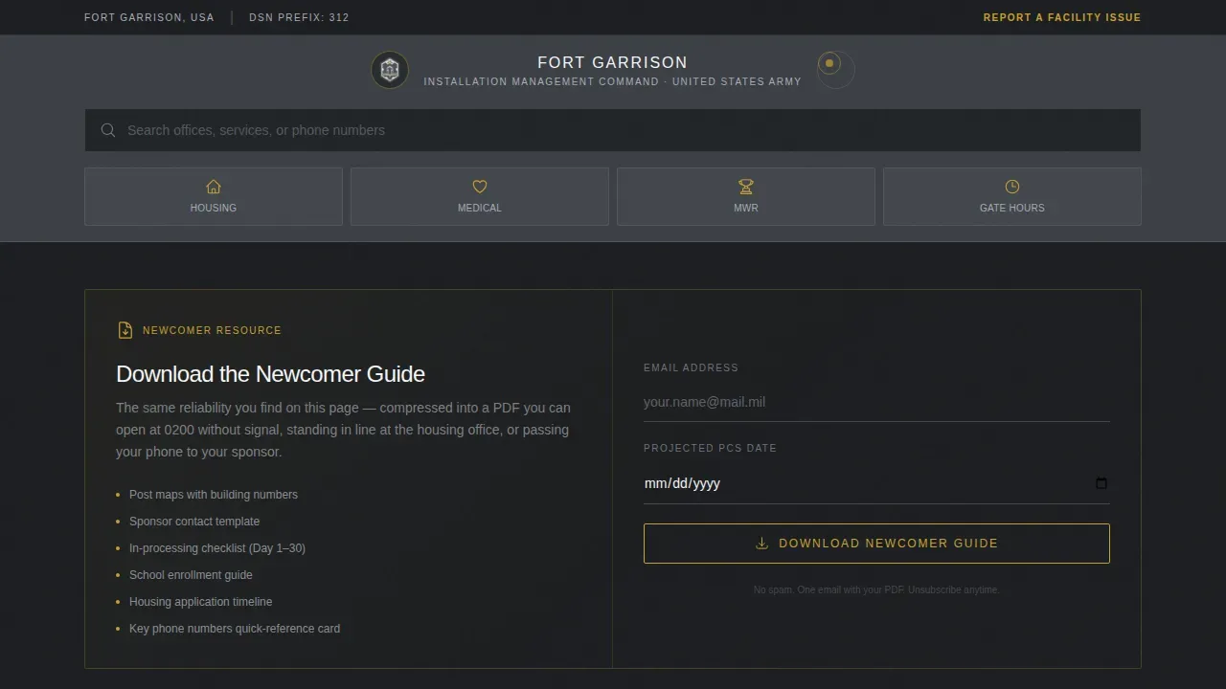This screenshot has height=689, width=1226.
Task: Click the download arrow icon in button
Action: (762, 544)
